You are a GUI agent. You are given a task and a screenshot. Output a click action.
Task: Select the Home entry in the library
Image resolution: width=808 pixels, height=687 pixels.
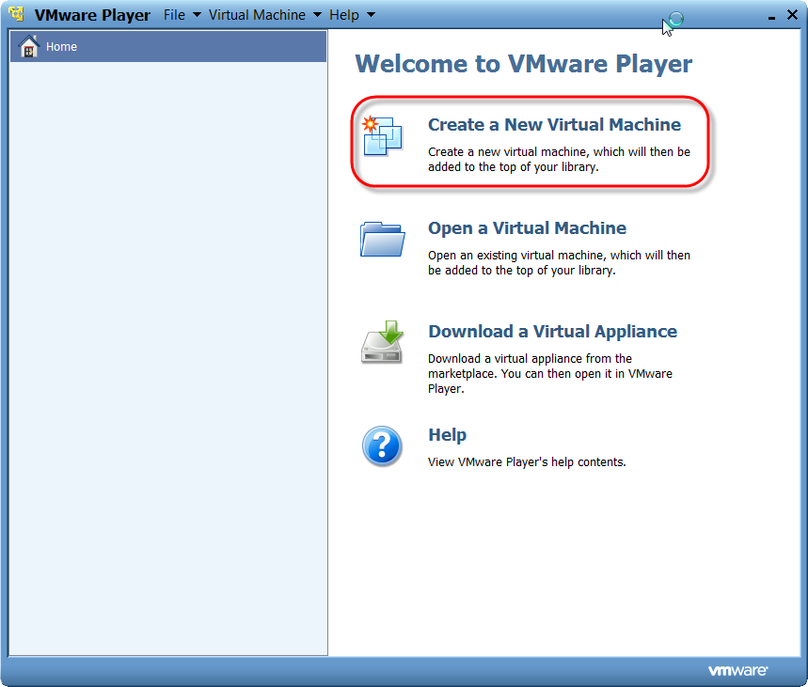pyautogui.click(x=168, y=46)
